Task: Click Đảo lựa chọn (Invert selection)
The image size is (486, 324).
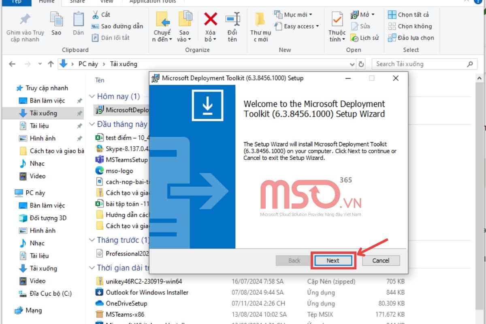Action: (x=411, y=38)
